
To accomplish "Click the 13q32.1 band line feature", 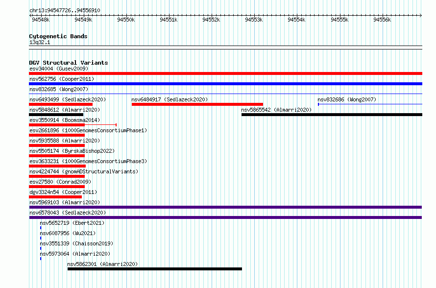I will [x=225, y=48].
